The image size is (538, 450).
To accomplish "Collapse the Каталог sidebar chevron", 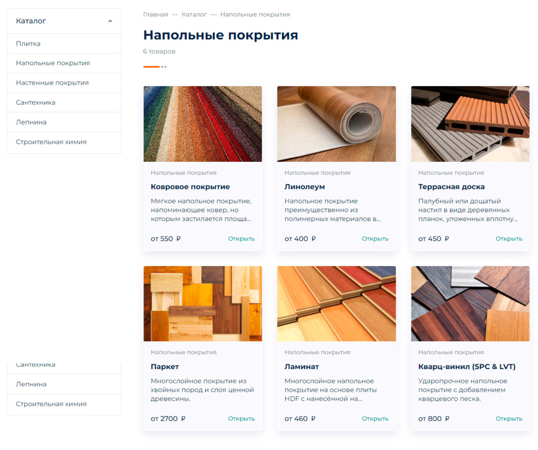I will point(110,21).
